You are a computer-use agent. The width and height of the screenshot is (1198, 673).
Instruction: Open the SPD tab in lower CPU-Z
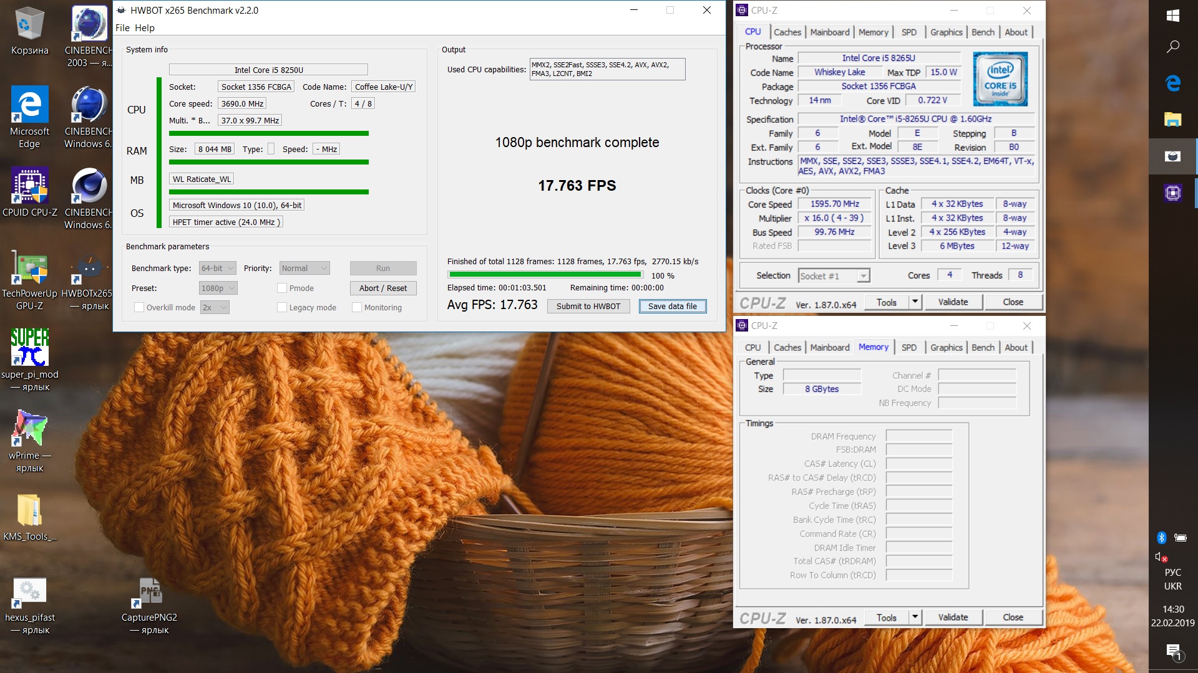pos(908,347)
